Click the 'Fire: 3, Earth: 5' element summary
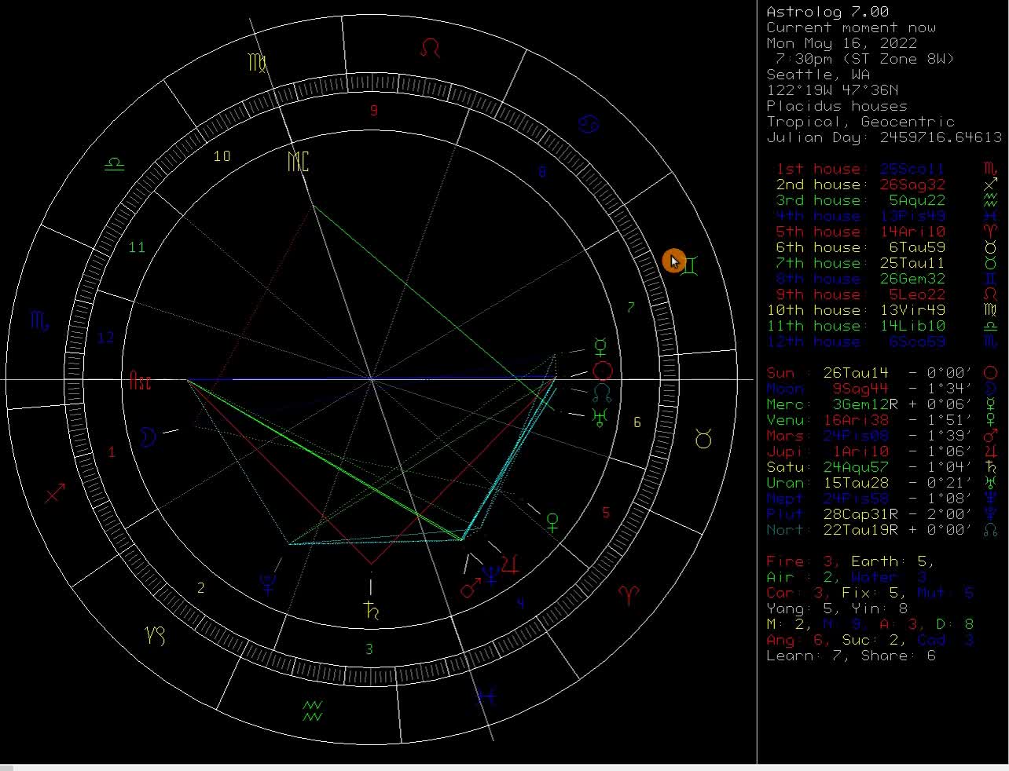Screen dimensions: 1009x771 pos(851,561)
